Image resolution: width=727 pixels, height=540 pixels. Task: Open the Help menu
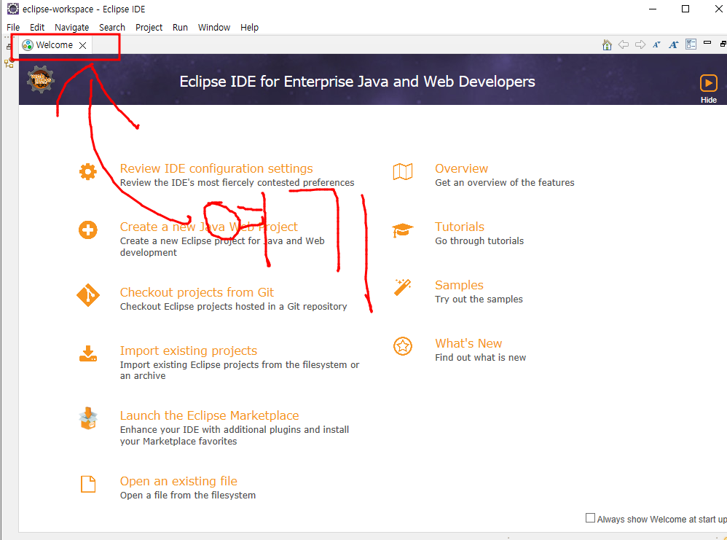(249, 28)
